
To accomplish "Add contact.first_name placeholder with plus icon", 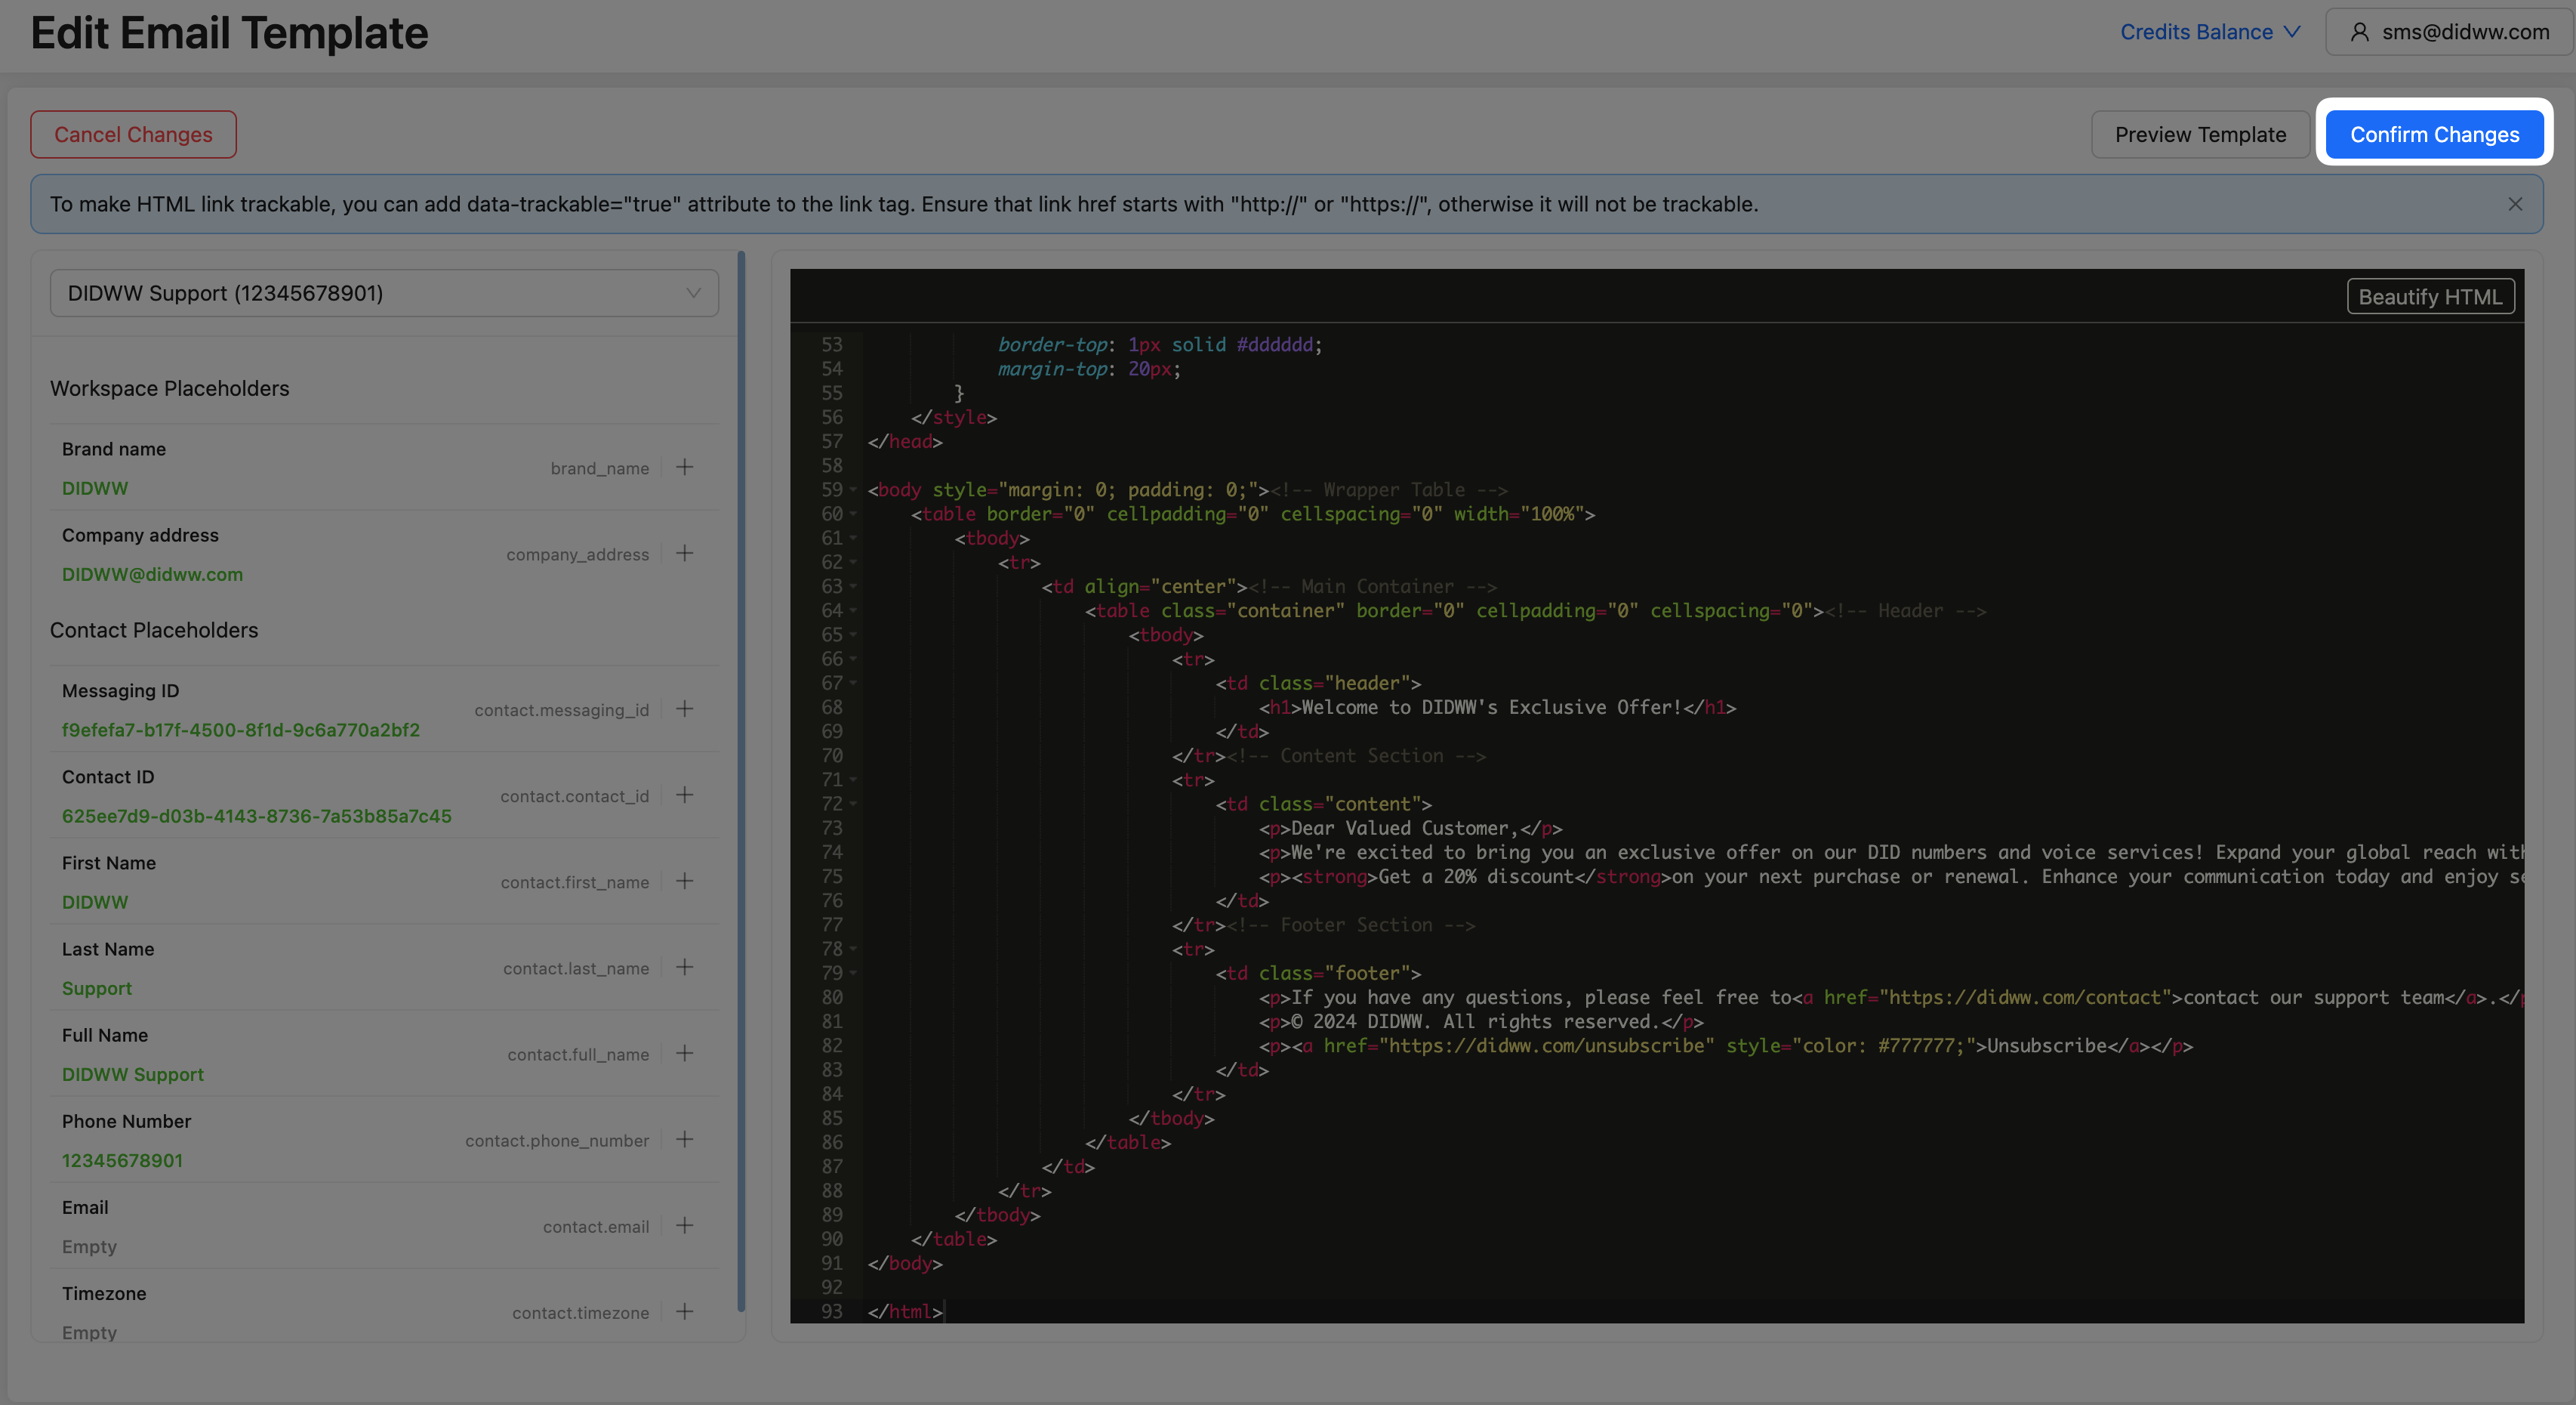I will (684, 882).
